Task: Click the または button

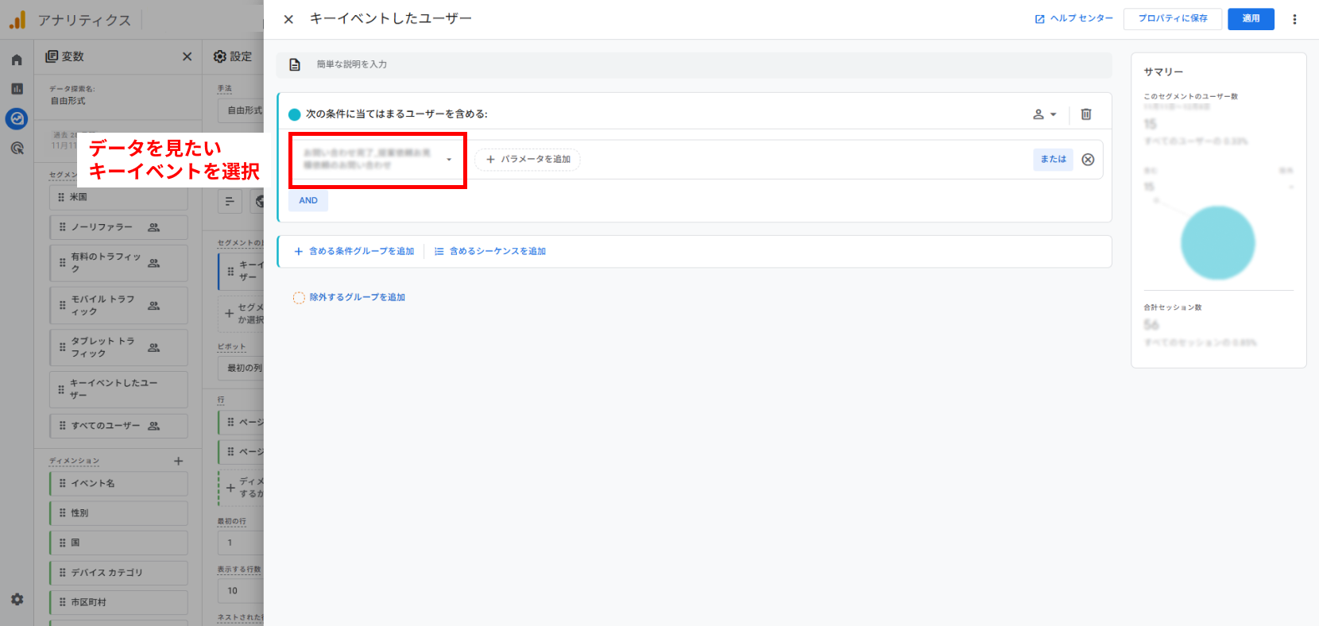Action: (x=1053, y=160)
